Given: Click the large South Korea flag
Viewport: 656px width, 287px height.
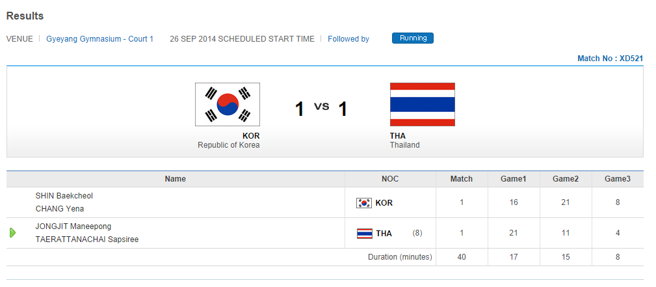Looking at the screenshot, I should (x=228, y=104).
